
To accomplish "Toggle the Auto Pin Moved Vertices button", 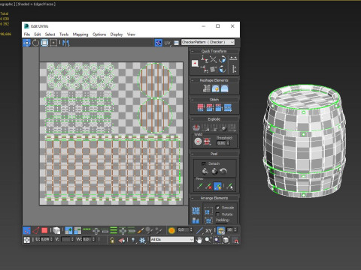I will 217,186.
